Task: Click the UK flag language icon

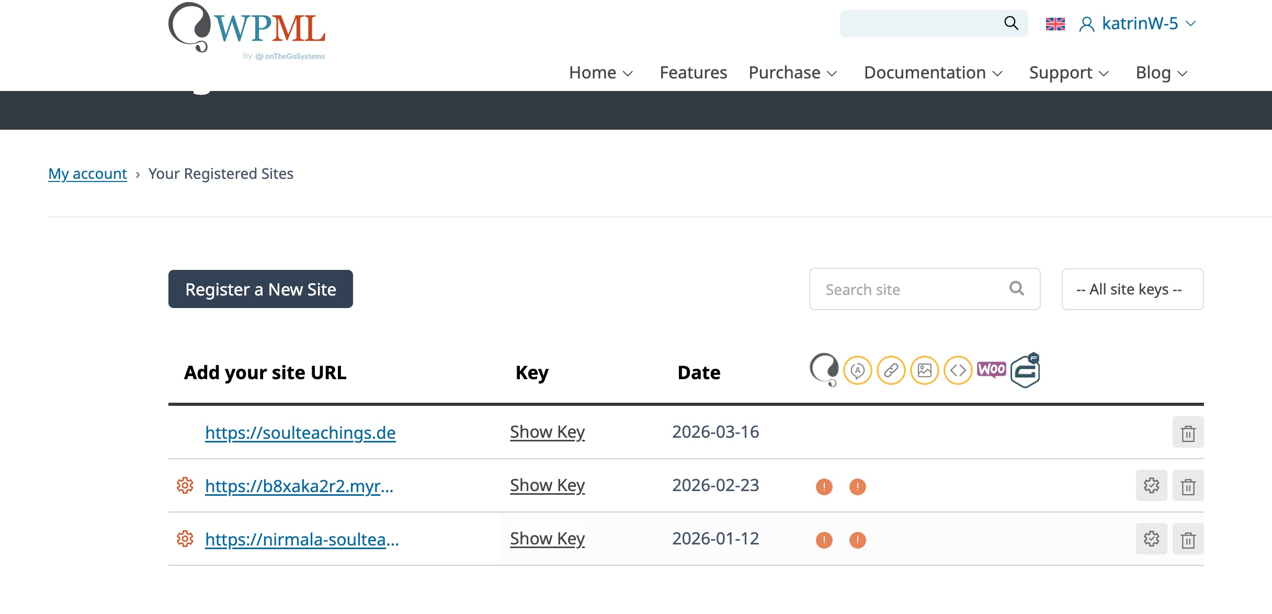Action: (1055, 24)
